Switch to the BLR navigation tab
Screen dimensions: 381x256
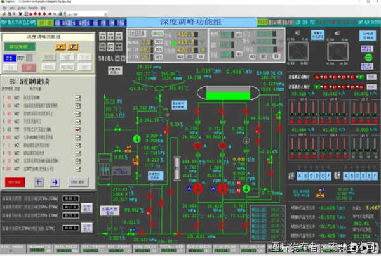tap(11, 23)
